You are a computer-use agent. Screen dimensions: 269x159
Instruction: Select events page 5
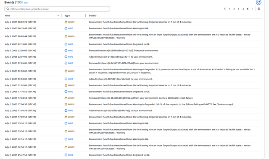(x=248, y=9)
